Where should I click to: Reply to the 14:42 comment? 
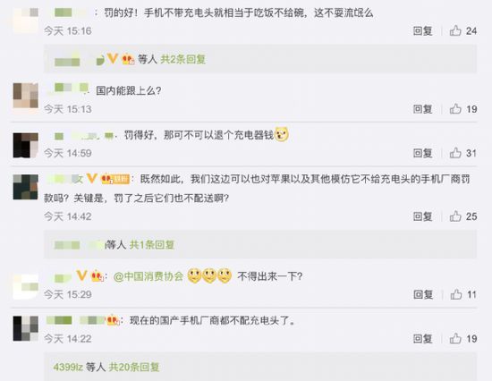pyautogui.click(x=422, y=216)
